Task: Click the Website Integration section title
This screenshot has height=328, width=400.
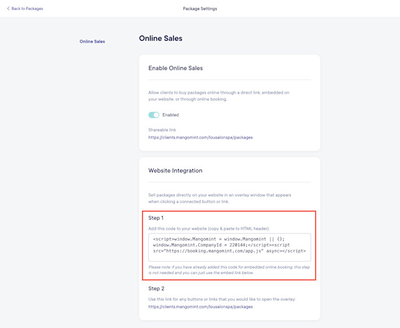Action: [175, 171]
